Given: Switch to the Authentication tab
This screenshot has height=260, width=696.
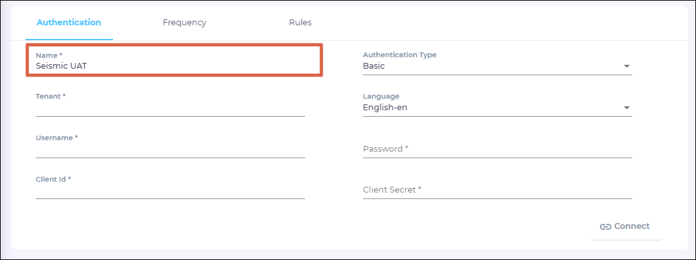Looking at the screenshot, I should [x=69, y=23].
